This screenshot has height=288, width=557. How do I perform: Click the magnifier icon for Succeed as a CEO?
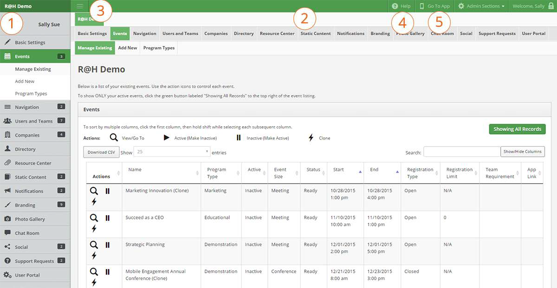[94, 218]
